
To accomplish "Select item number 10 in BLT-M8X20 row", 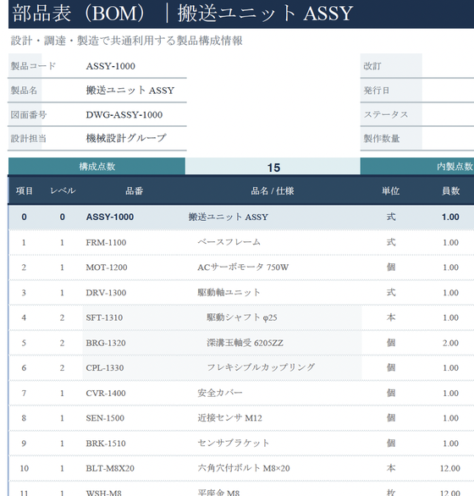I will click(25, 468).
